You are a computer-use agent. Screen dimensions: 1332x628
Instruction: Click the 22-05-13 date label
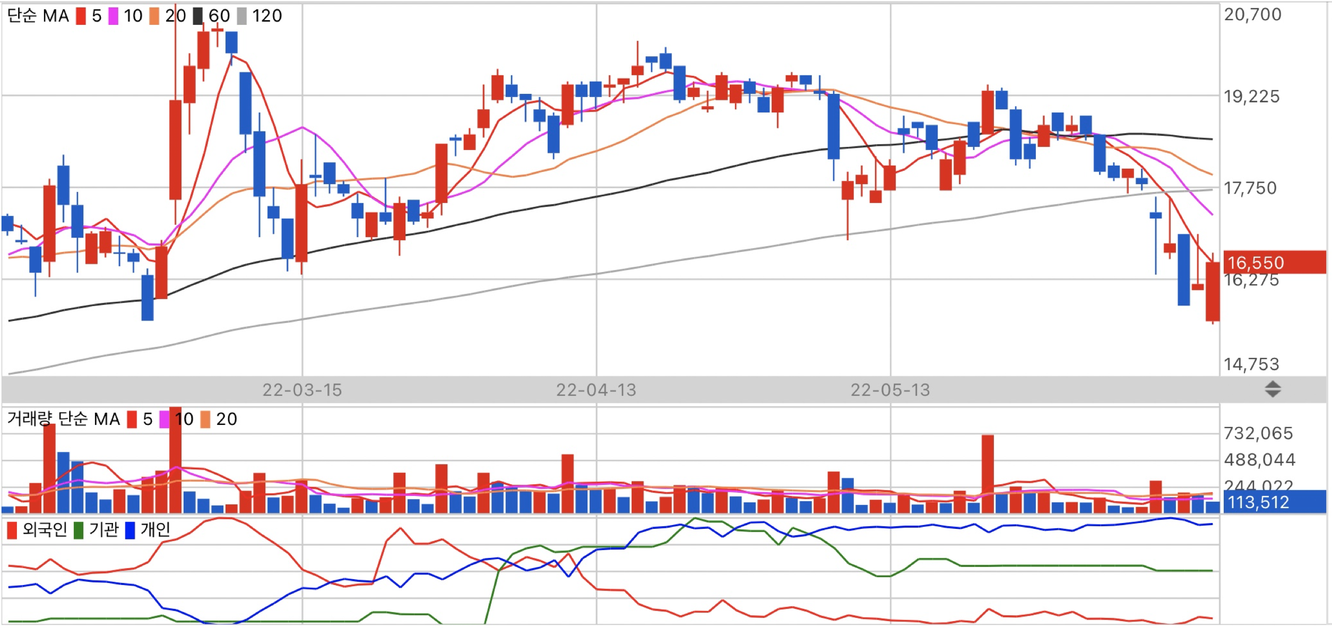click(x=890, y=390)
